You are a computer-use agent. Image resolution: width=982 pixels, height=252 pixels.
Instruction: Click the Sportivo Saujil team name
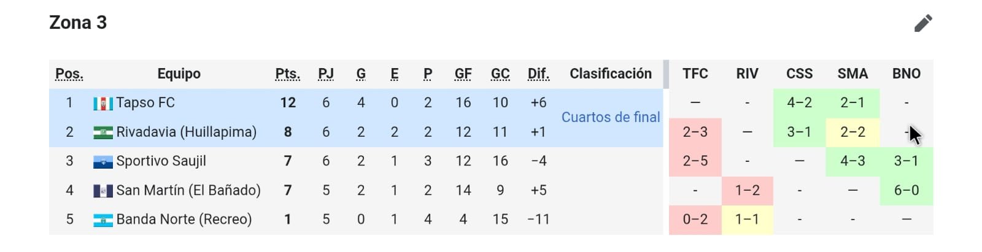tap(161, 161)
